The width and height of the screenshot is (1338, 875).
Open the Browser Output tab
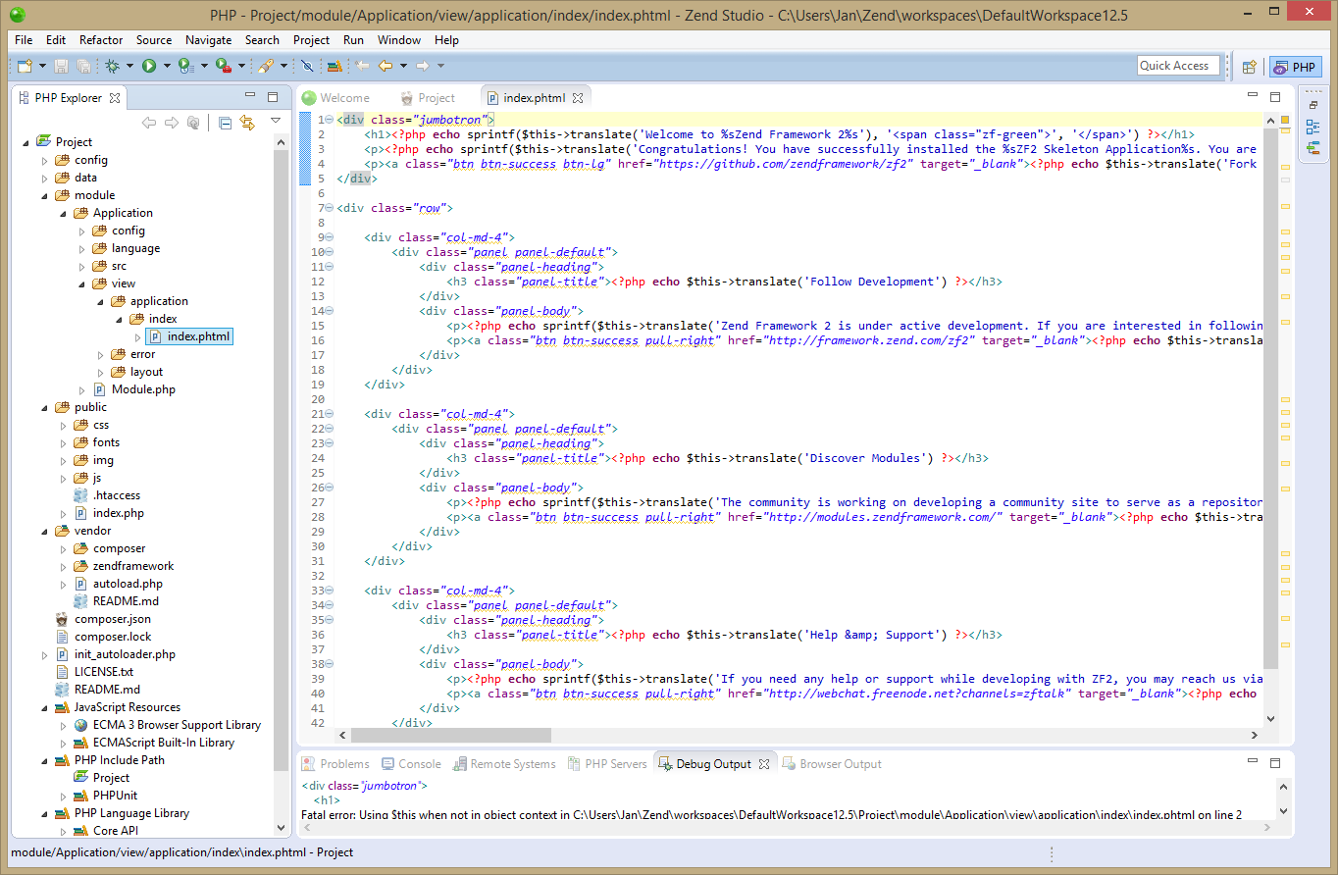(x=832, y=764)
